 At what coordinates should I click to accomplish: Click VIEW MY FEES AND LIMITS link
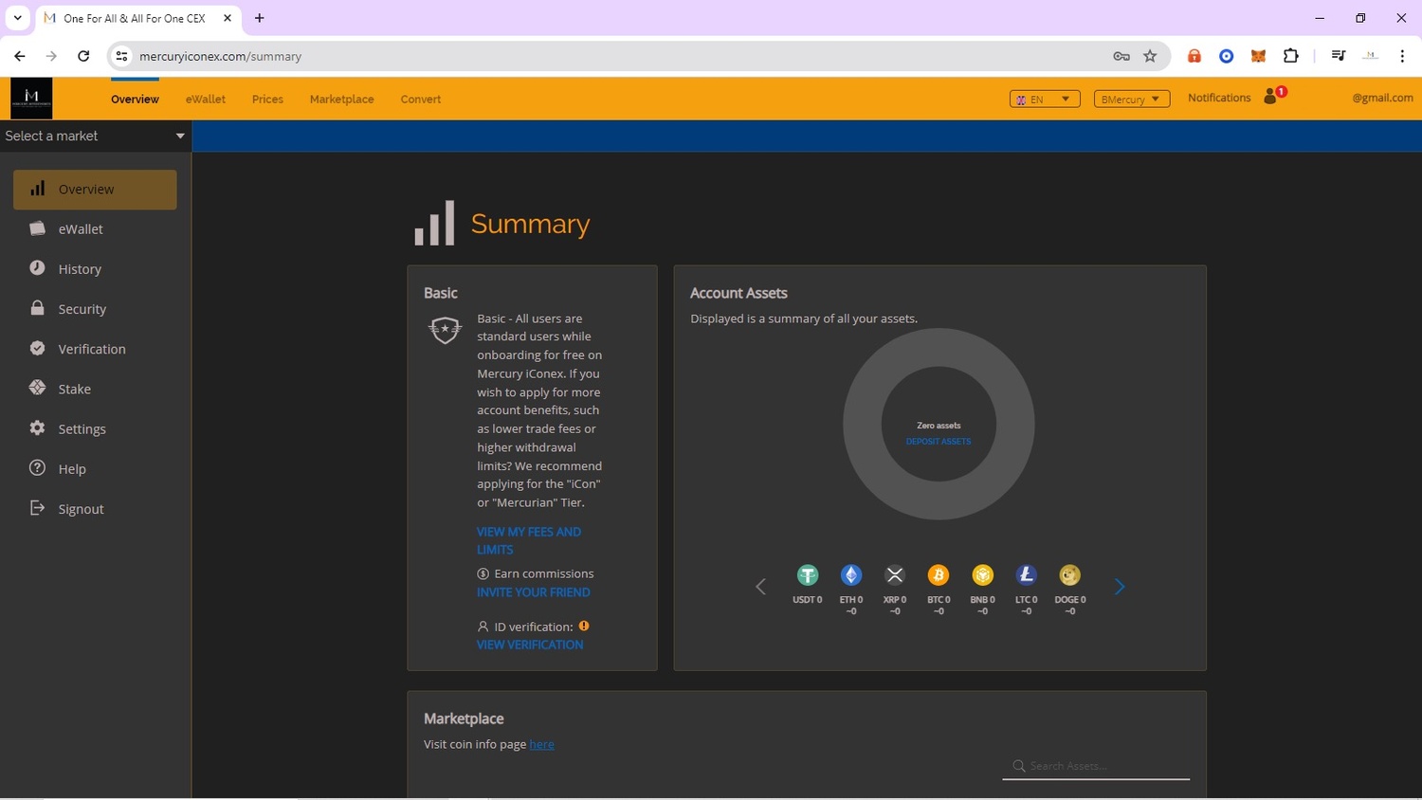click(x=529, y=540)
